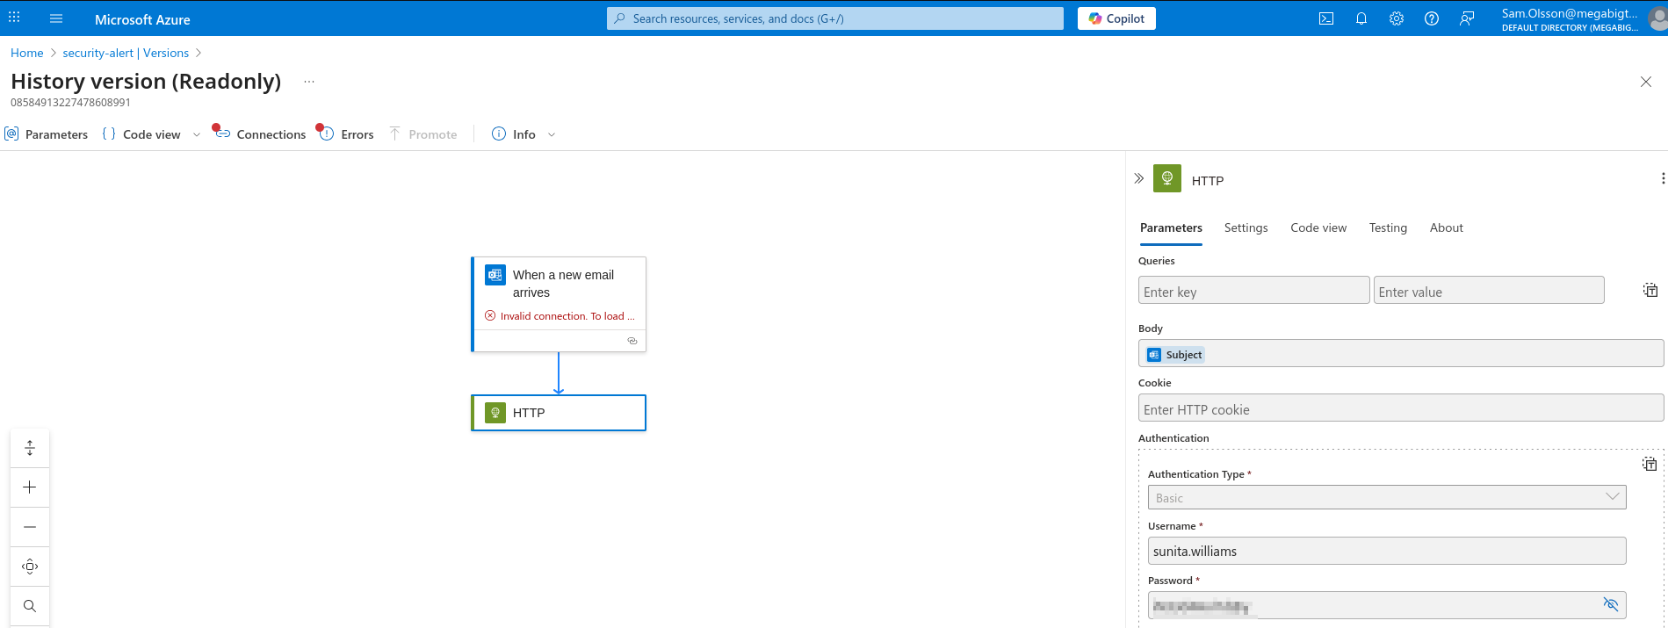Viewport: 1668px width, 628px height.
Task: Open the notifications bell
Action: [1361, 18]
